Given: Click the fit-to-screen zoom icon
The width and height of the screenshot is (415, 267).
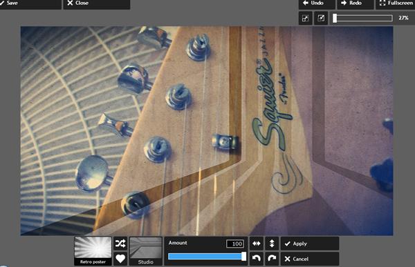Looking at the screenshot, I should click(x=306, y=18).
